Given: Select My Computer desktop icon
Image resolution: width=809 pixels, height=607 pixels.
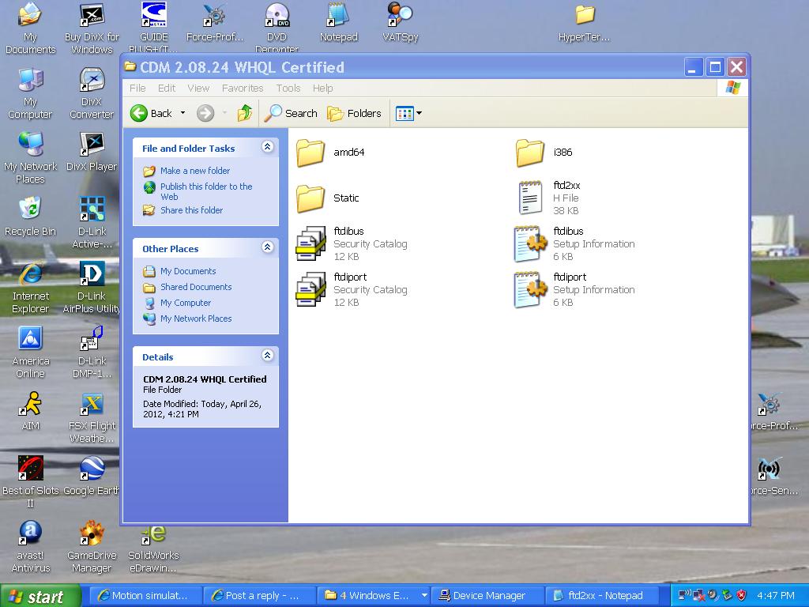Looking at the screenshot, I should (x=30, y=93).
